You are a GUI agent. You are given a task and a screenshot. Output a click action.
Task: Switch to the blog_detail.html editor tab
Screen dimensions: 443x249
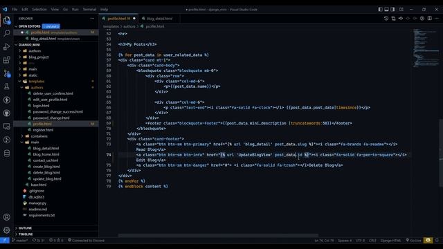click(x=159, y=19)
